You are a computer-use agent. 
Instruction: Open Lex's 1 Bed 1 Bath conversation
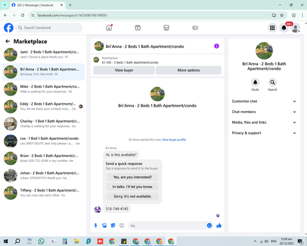pos(43,141)
